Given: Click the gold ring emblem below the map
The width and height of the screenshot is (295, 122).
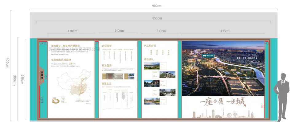Looking at the screenshot, I should [56, 100].
